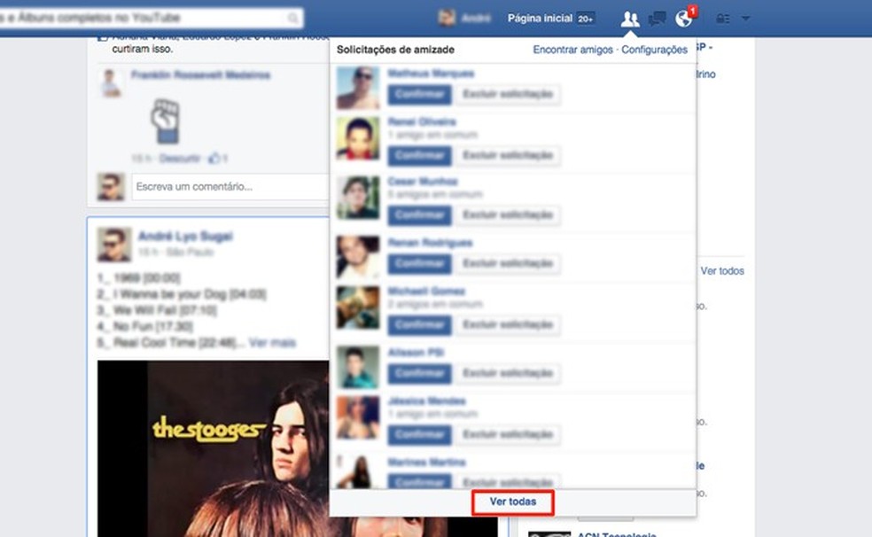Click the avatar next to comment field
This screenshot has width=872, height=537.
click(x=111, y=187)
